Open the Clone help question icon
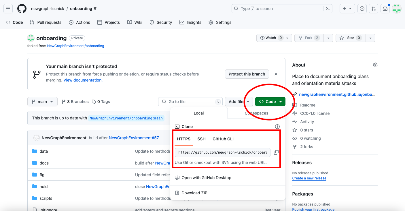This screenshot has height=211, width=405. tap(277, 127)
